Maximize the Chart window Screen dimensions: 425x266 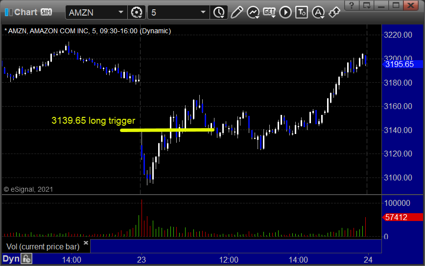click(x=396, y=5)
